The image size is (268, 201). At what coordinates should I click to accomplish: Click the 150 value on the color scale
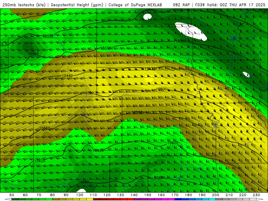click(x=148, y=195)
